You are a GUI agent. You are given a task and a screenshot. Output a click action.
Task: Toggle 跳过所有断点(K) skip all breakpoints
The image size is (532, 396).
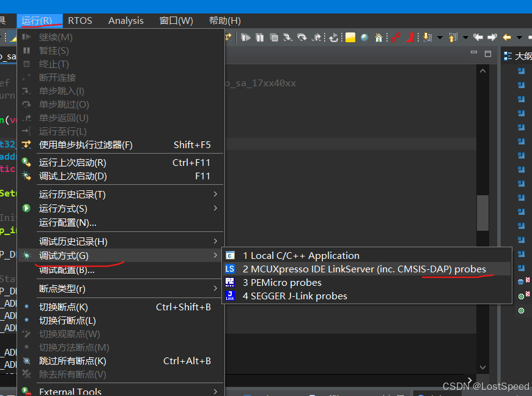tap(120, 361)
